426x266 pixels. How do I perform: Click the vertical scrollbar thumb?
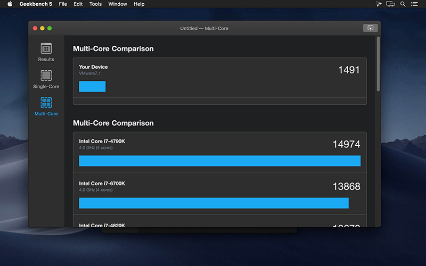[378, 64]
